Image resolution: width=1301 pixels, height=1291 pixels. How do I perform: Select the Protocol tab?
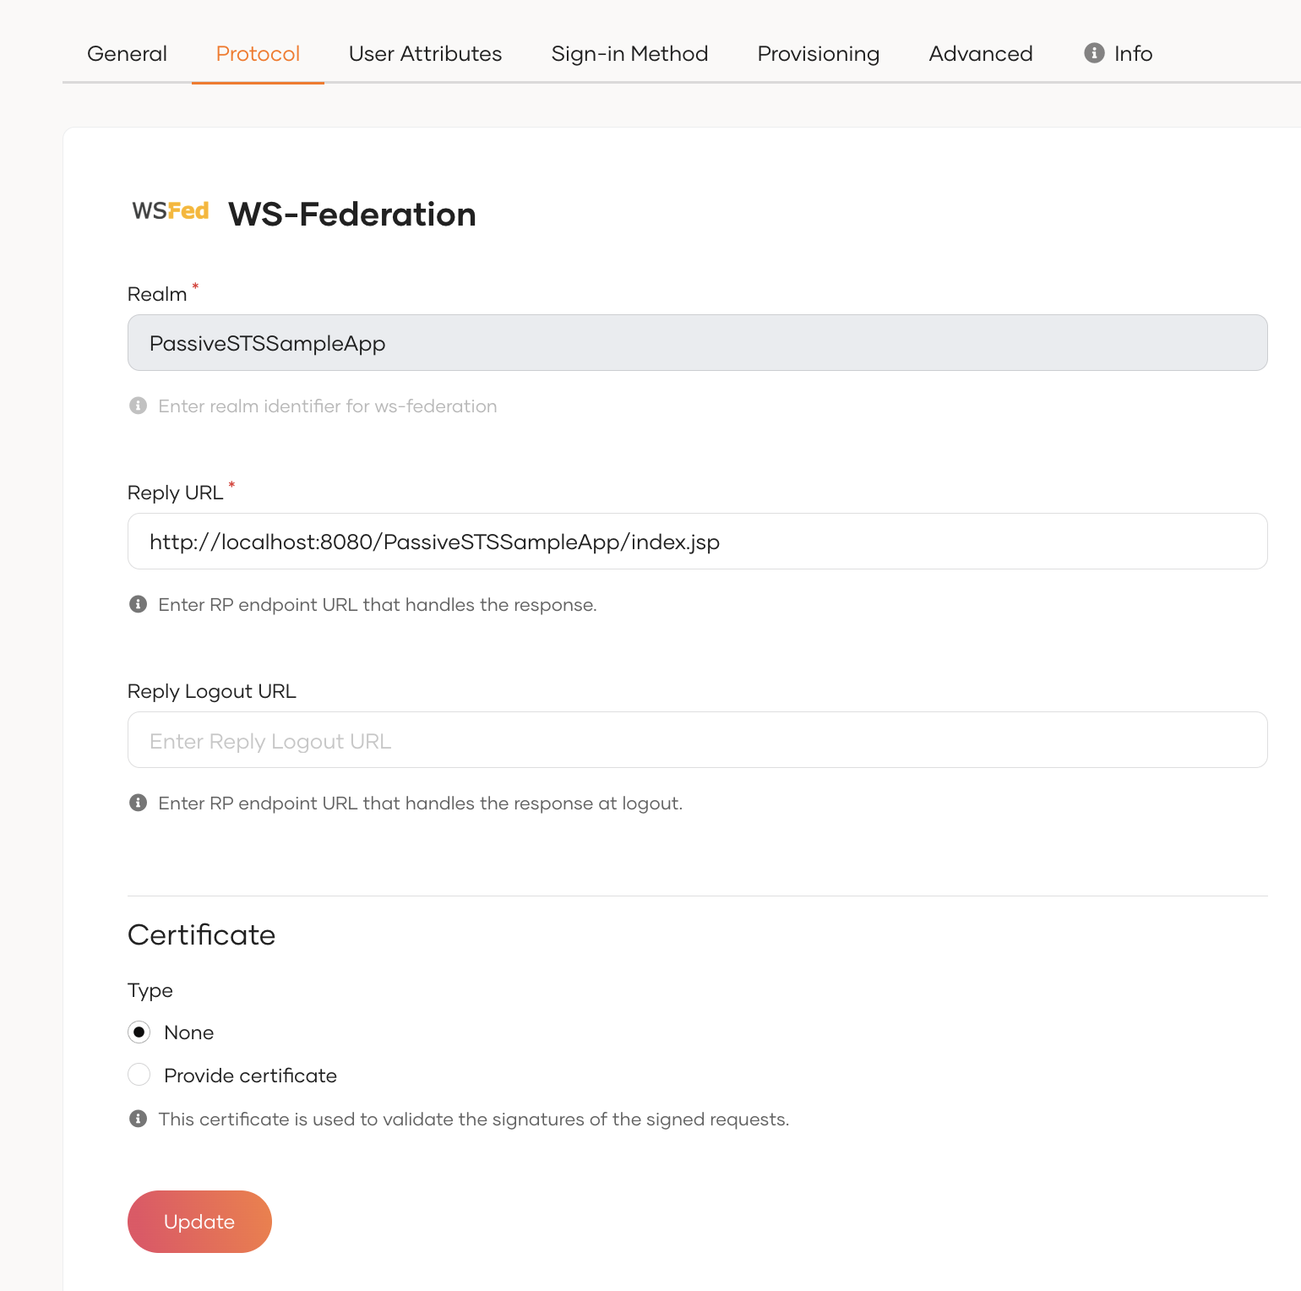click(x=258, y=53)
